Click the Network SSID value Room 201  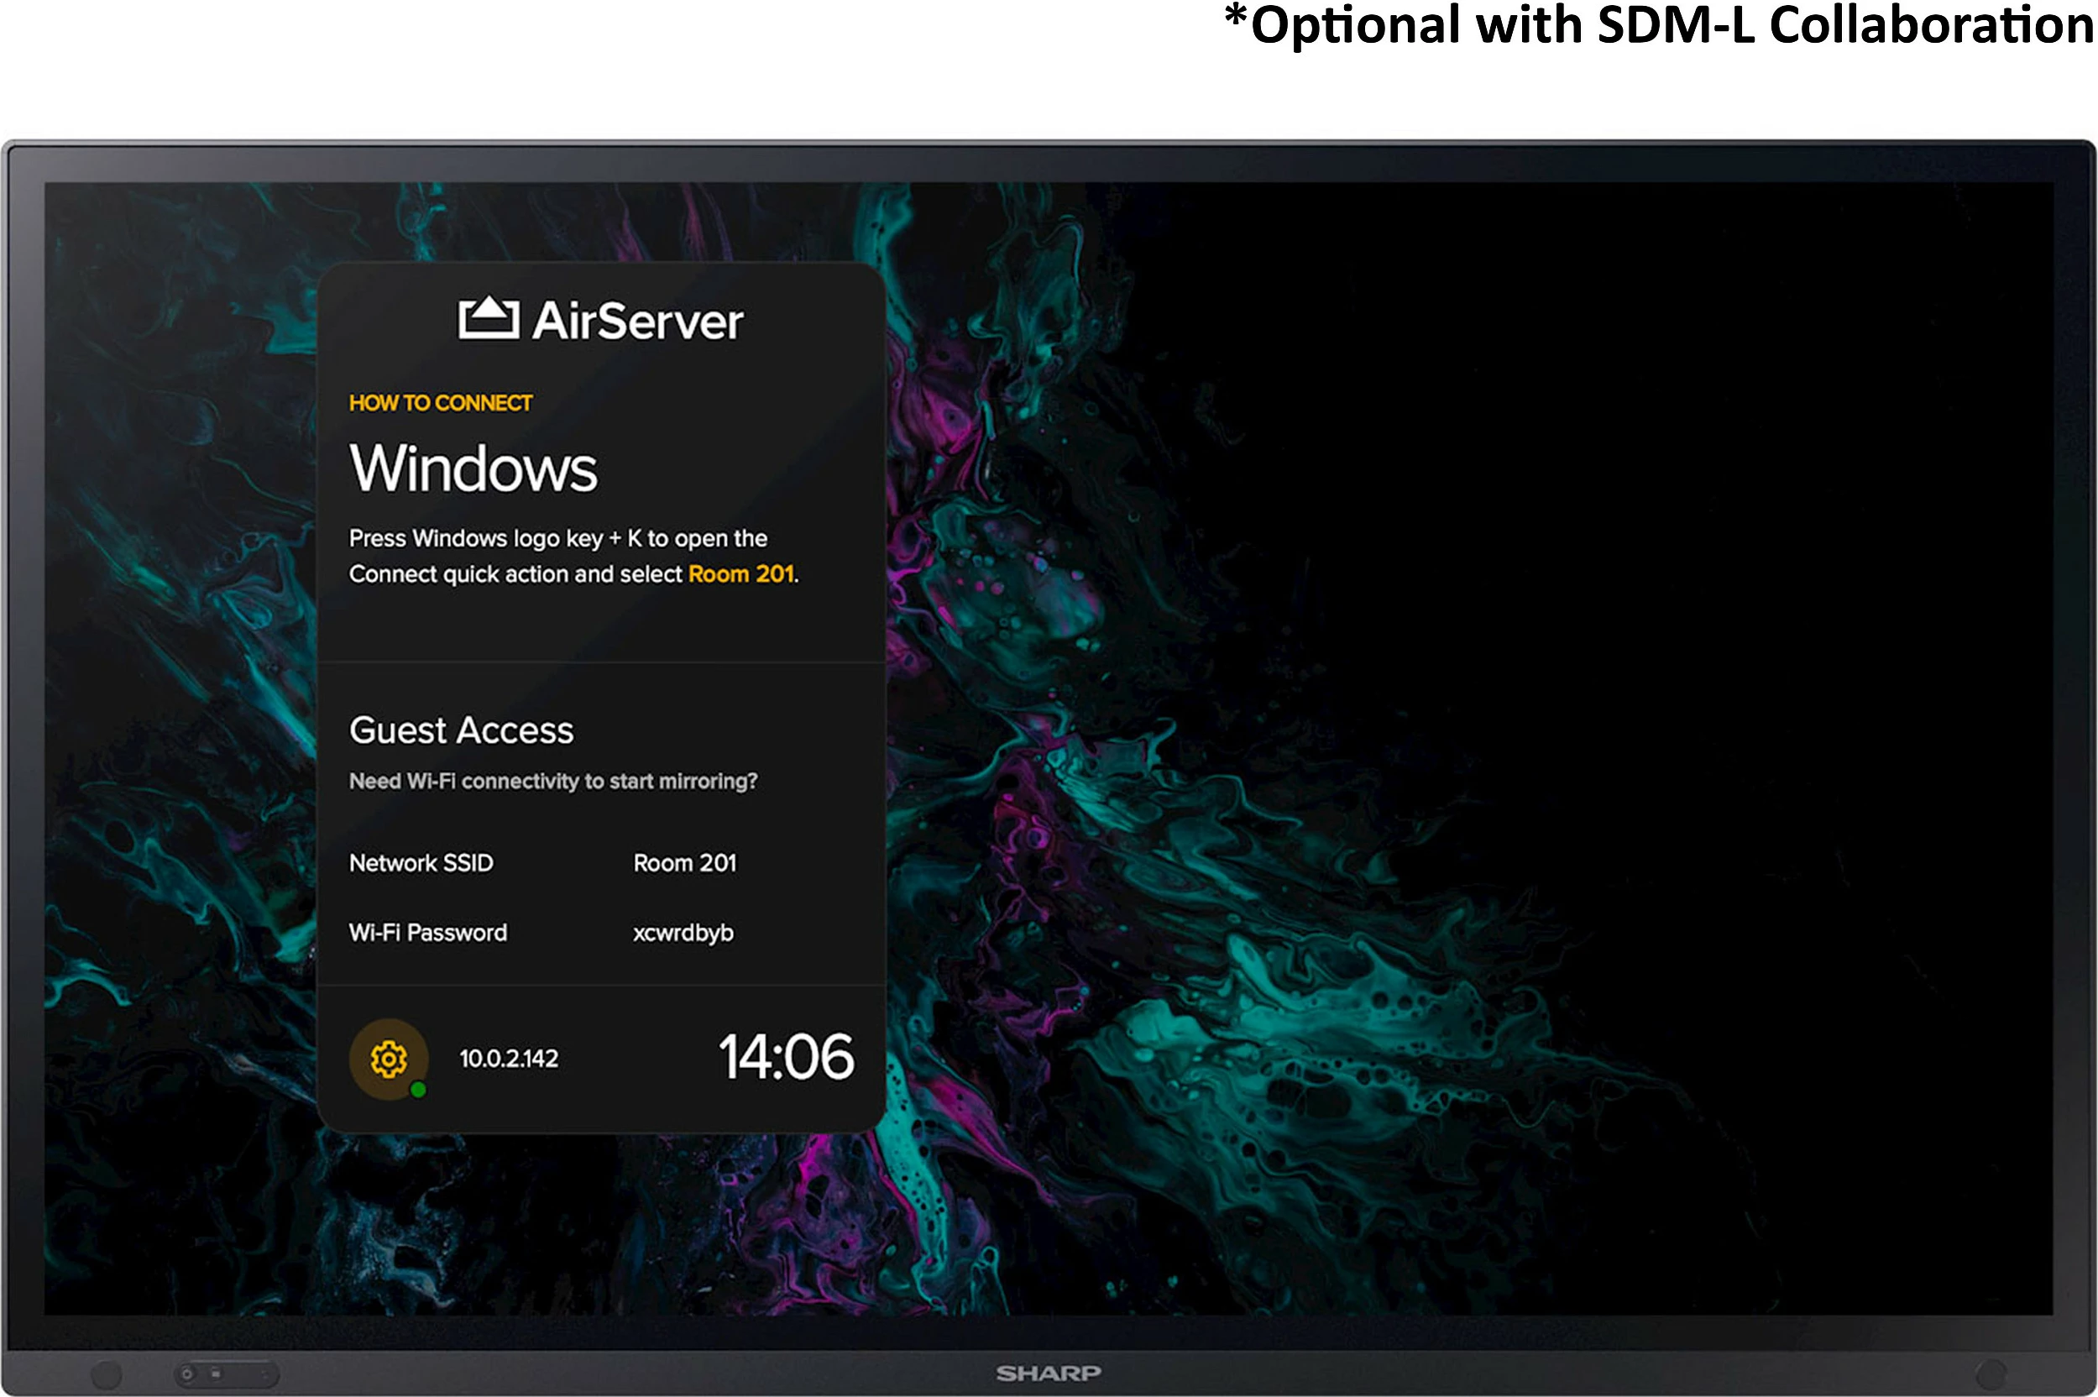684,862
